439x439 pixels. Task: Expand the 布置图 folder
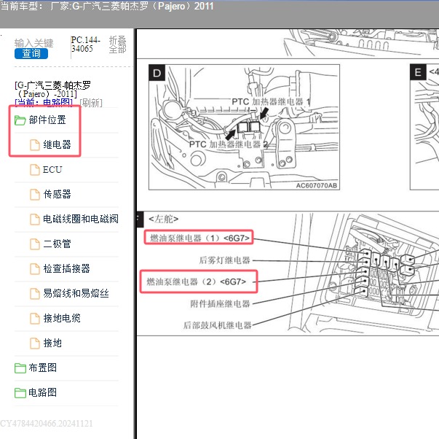[x=42, y=368]
